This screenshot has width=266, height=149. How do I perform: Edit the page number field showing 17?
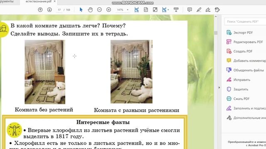tap(59, 10)
